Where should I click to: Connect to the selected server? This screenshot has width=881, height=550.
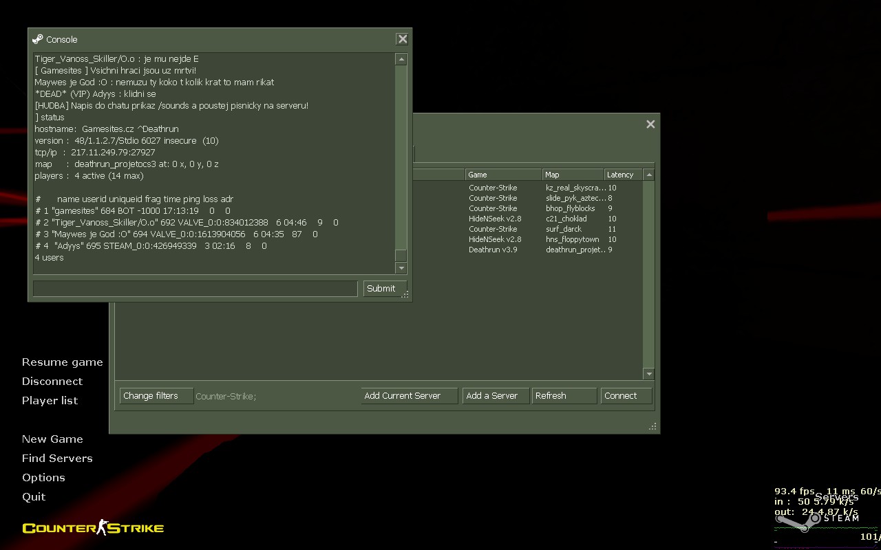point(626,396)
